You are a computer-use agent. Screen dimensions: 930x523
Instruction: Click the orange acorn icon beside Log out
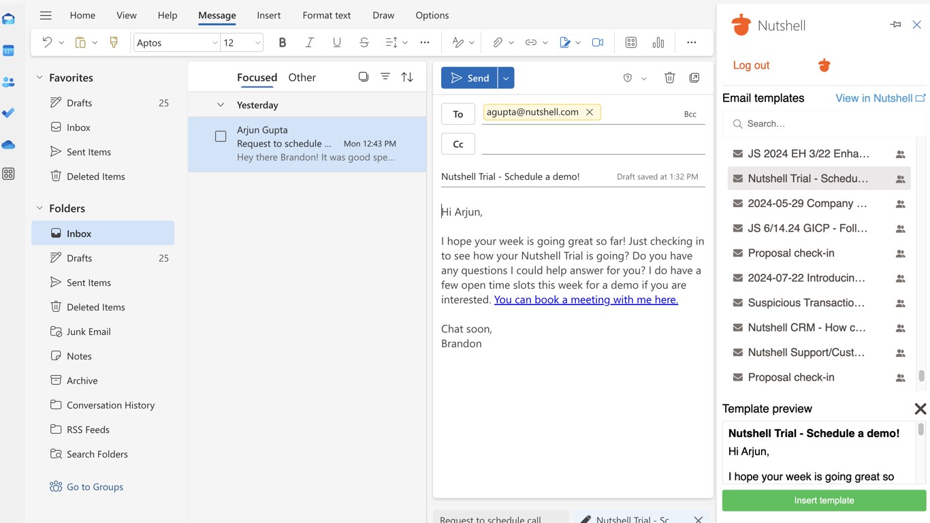pyautogui.click(x=824, y=65)
